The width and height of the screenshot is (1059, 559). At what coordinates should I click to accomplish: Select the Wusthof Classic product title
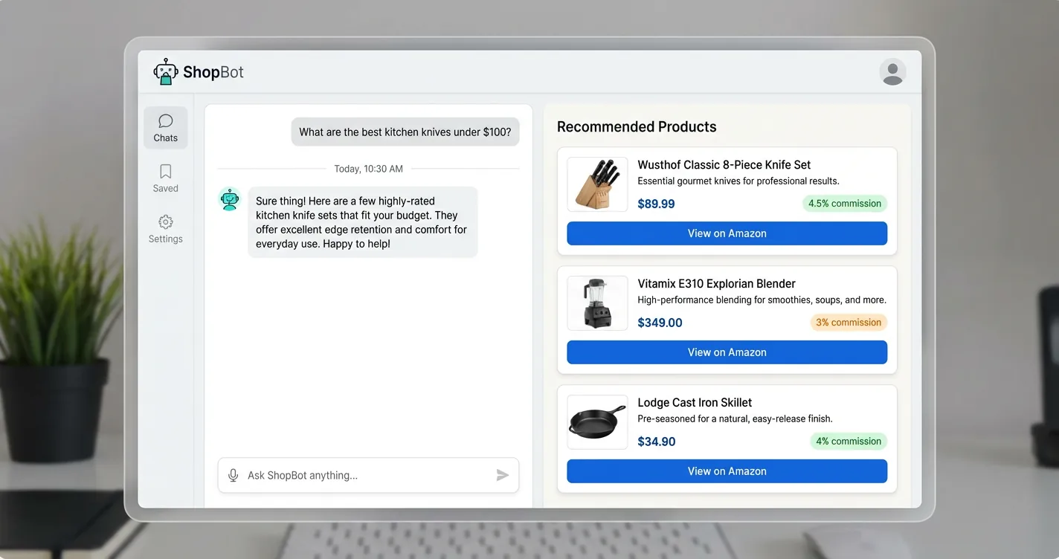[x=725, y=164]
